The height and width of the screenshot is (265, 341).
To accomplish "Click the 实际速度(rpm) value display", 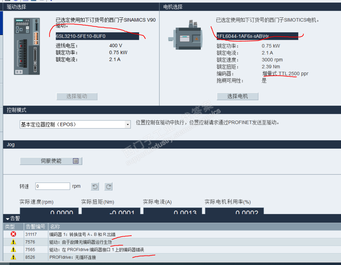I will click(49, 210).
